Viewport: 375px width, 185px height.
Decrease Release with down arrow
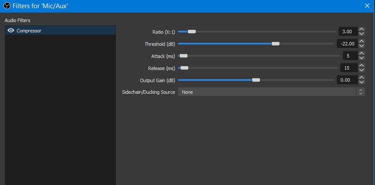click(x=362, y=70)
